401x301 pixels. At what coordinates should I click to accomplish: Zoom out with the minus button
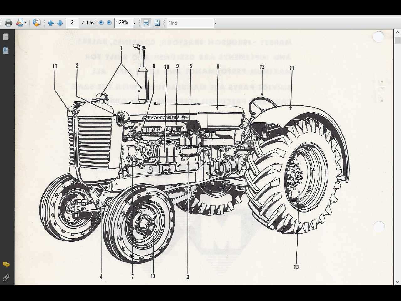[x=101, y=23]
